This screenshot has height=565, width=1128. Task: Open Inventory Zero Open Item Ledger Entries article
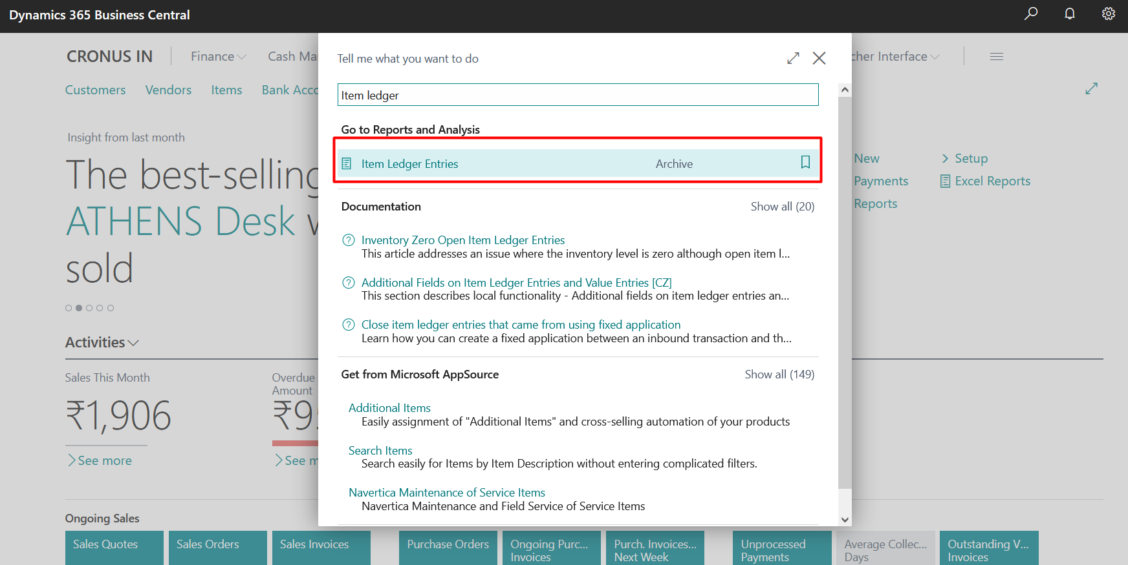point(463,240)
